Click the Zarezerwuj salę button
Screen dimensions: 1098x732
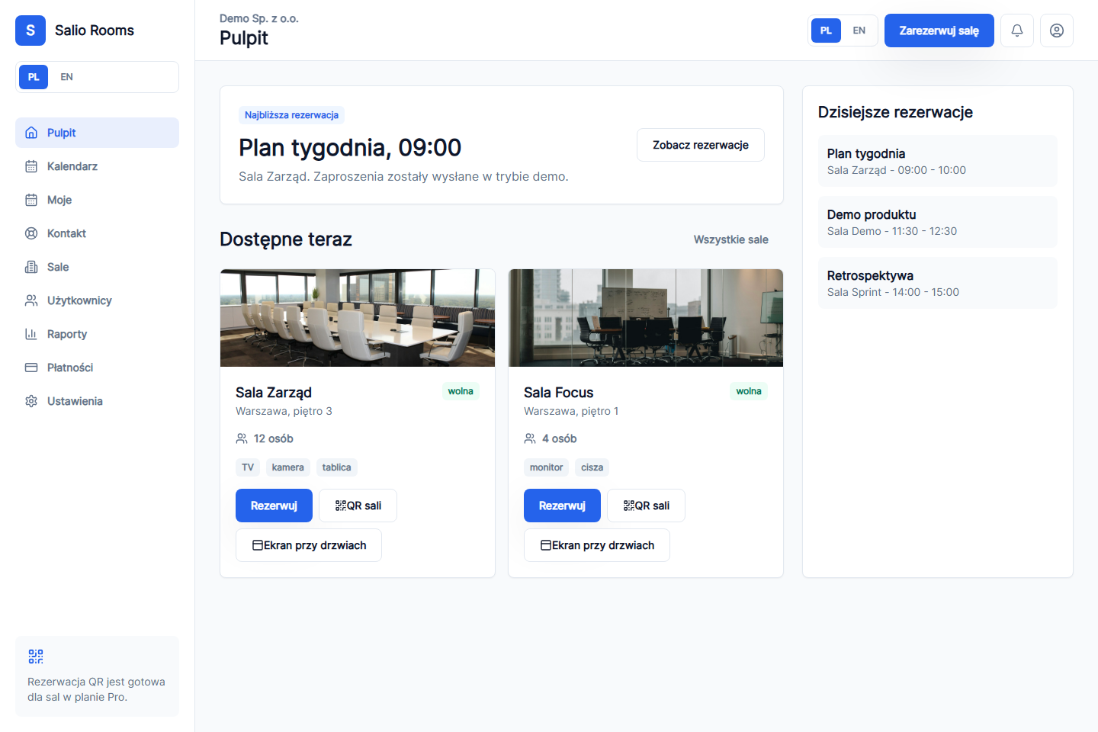pyautogui.click(x=939, y=30)
